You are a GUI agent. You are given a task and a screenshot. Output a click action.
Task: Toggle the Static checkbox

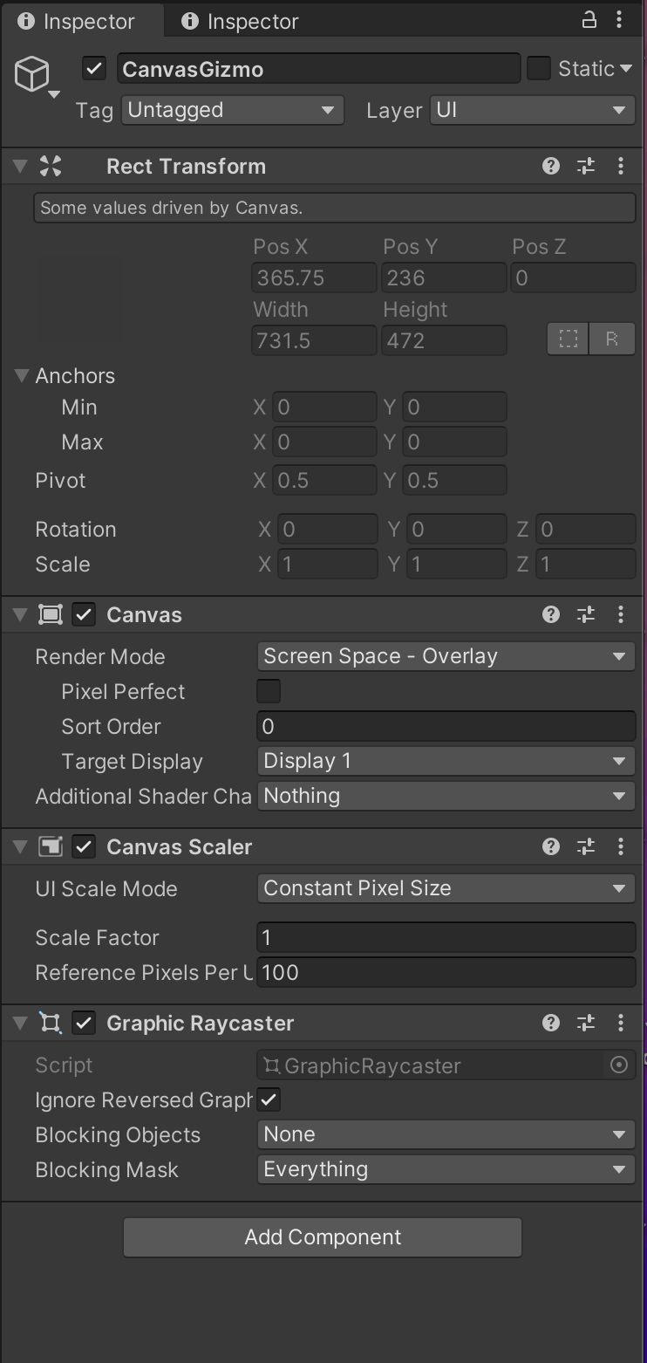point(539,68)
